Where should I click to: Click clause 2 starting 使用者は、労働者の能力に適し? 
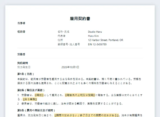70,104
